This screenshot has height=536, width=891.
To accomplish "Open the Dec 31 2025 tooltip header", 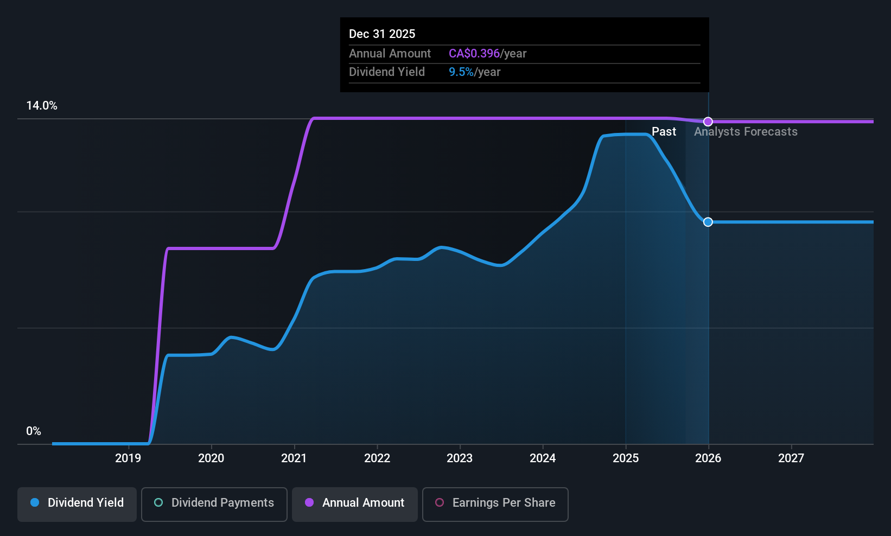I will coord(382,34).
